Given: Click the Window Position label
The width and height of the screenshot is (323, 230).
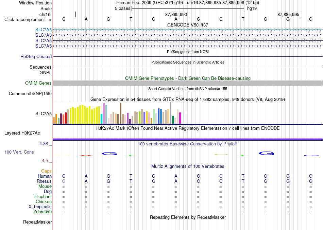Looking at the screenshot, I should tap(35, 3).
